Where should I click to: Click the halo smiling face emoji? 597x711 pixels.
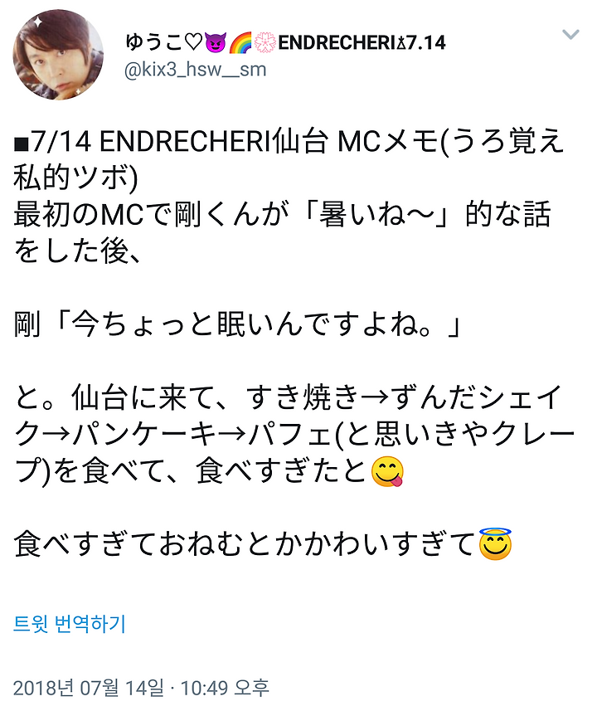(x=496, y=543)
